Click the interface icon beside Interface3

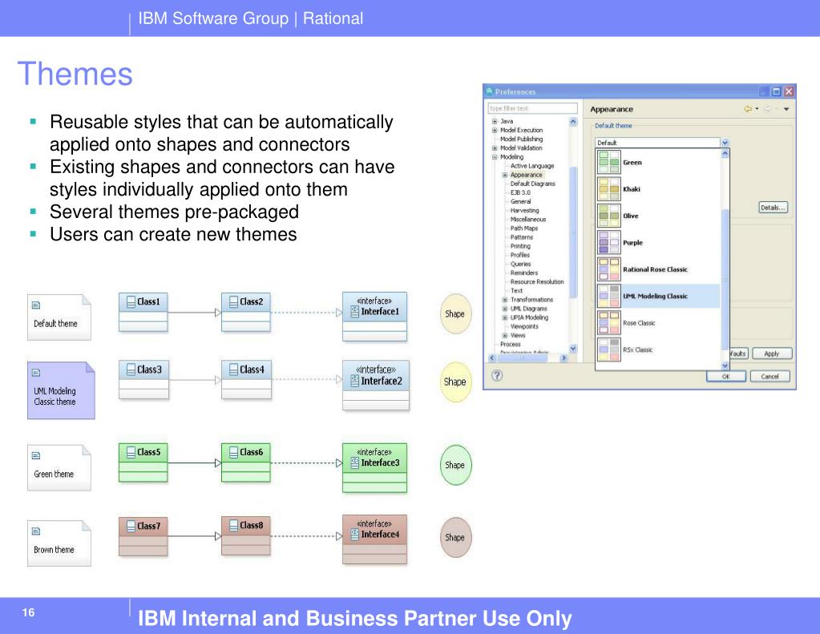[x=354, y=462]
